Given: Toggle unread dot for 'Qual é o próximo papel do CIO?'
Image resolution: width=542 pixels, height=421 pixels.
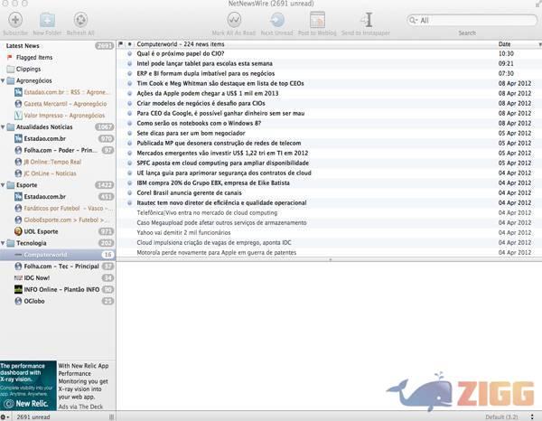Looking at the screenshot, I should (x=130, y=53).
